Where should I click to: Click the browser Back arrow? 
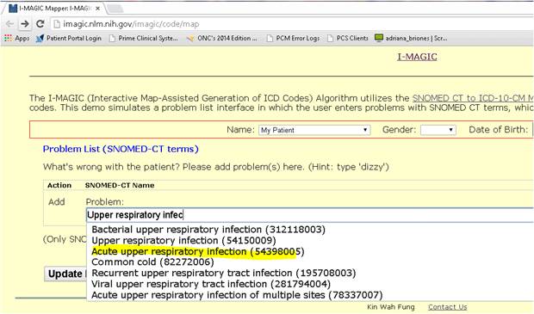pos(10,24)
